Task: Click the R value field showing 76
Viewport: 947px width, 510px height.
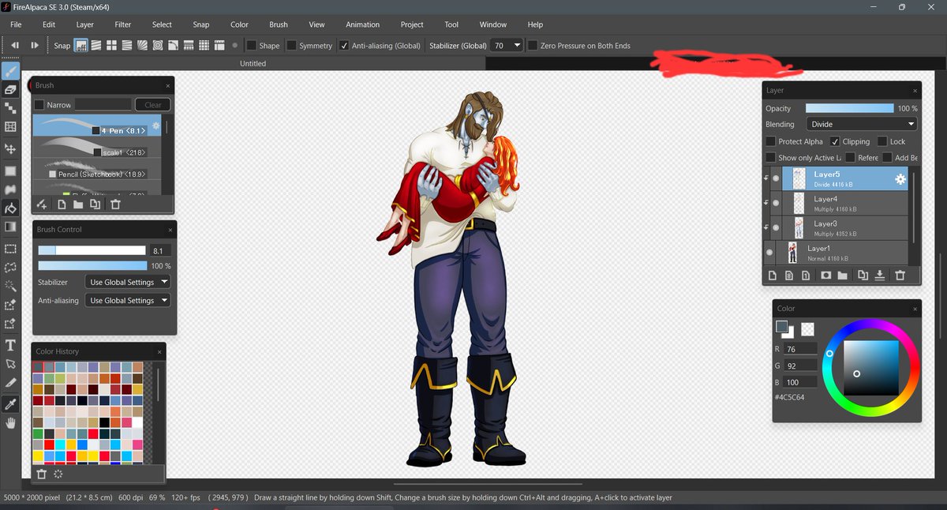Action: 799,349
